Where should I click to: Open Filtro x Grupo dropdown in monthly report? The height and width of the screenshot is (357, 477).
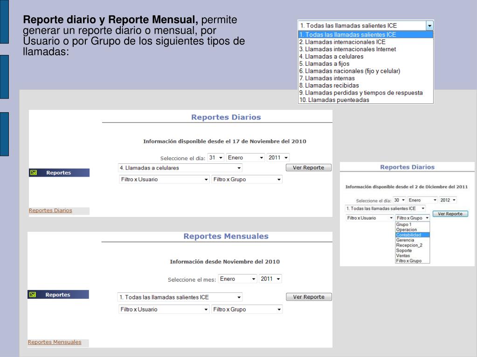click(x=247, y=309)
